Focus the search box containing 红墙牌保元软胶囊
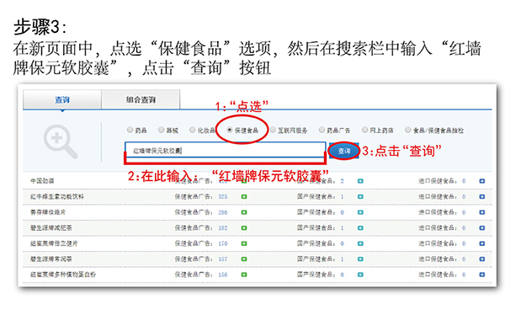This screenshot has height=310, width=505. point(226,150)
